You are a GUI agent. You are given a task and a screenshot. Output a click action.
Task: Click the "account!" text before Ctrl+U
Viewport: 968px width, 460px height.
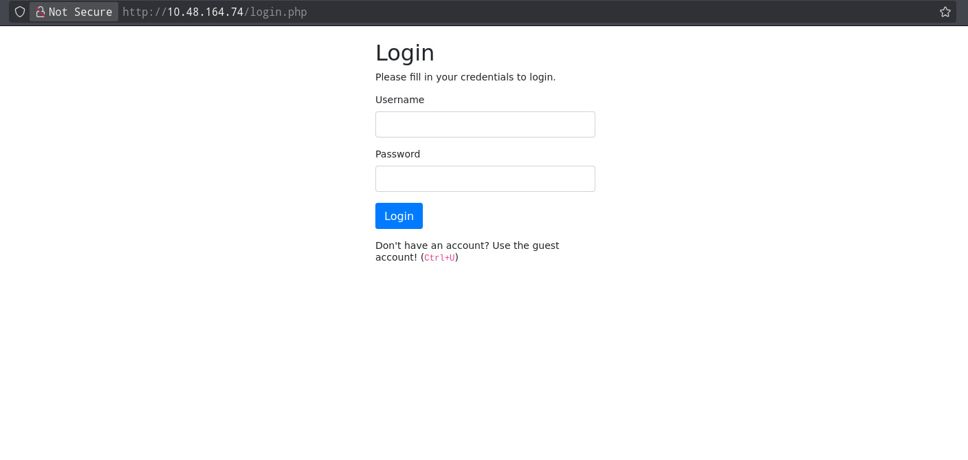(x=396, y=257)
